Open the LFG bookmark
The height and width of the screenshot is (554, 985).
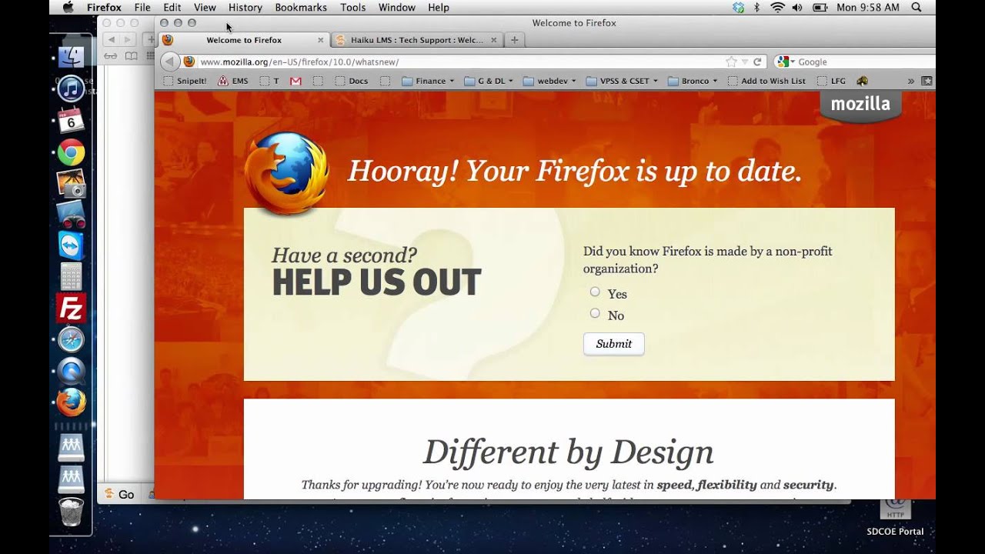(x=830, y=81)
